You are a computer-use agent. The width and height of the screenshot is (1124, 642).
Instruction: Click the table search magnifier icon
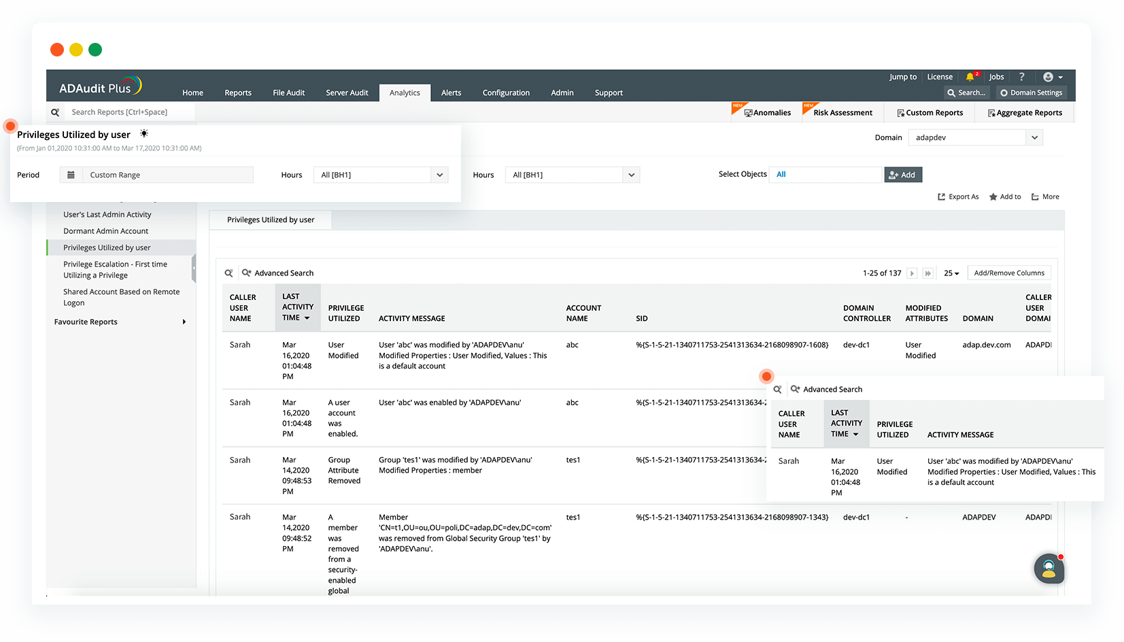click(229, 273)
